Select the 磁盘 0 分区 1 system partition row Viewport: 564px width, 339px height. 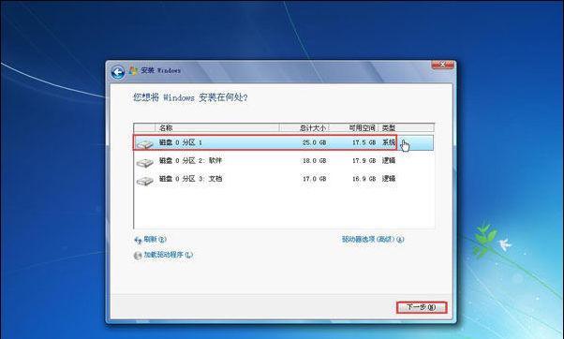point(284,142)
